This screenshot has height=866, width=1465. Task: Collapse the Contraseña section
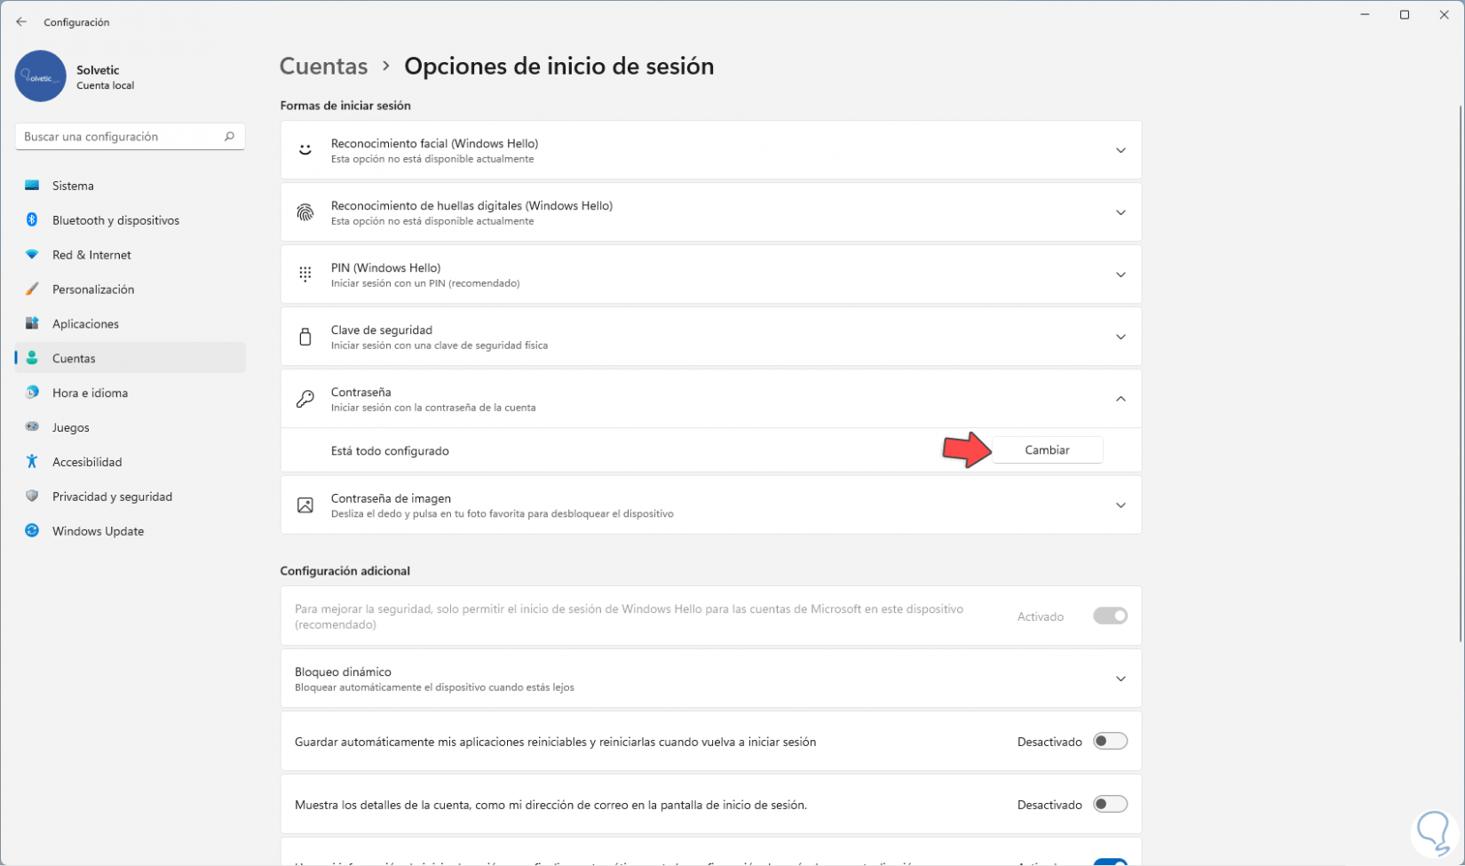coord(1121,399)
